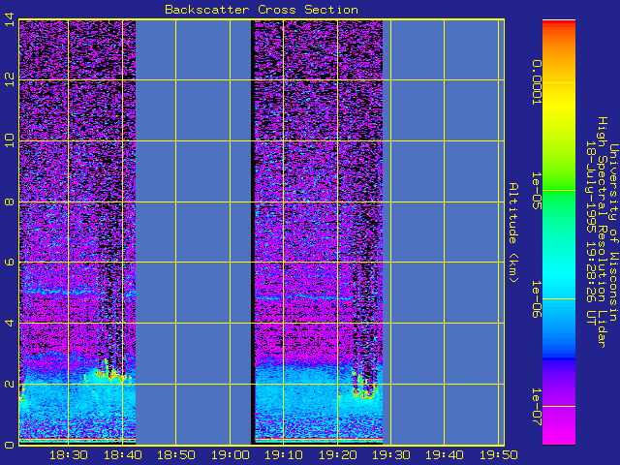Click the 18:50 time axis label
The width and height of the screenshot is (620, 465).
click(x=176, y=455)
